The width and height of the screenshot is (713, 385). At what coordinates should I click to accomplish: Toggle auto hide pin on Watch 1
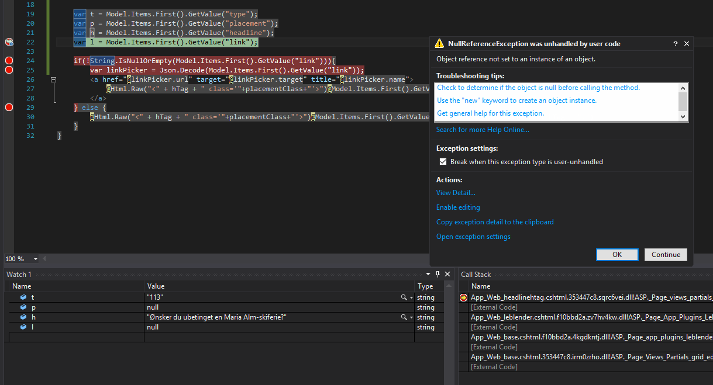click(x=438, y=274)
